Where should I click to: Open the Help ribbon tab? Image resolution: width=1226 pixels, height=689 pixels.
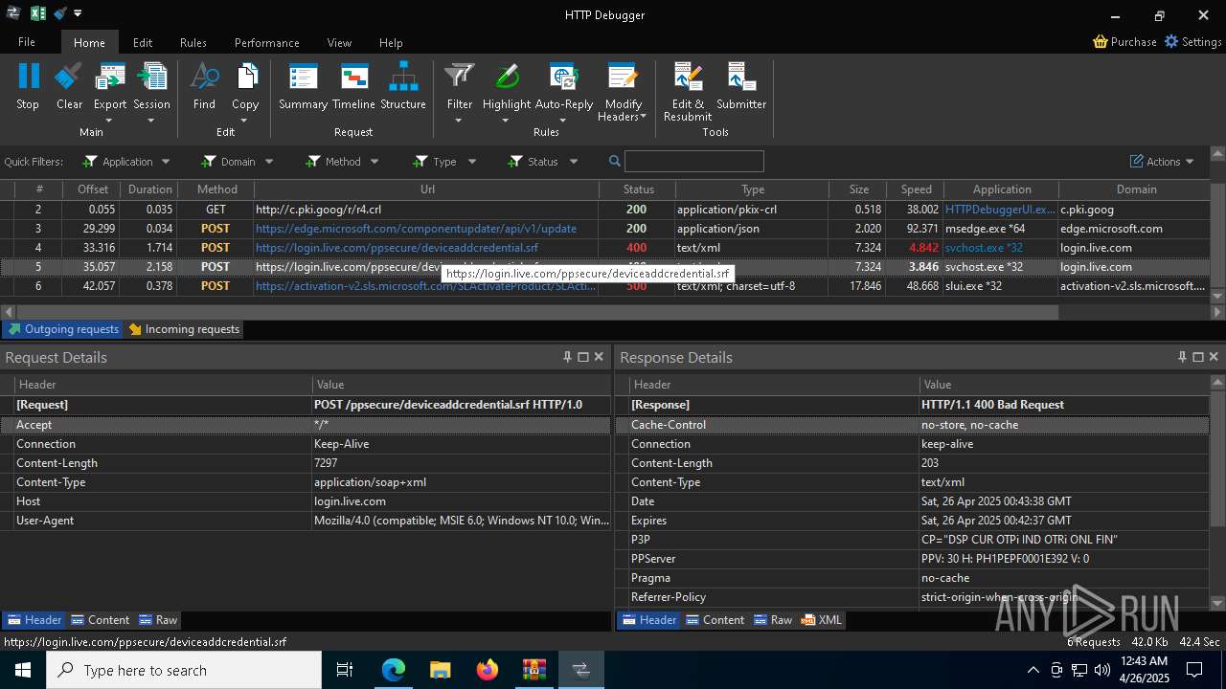pyautogui.click(x=391, y=42)
